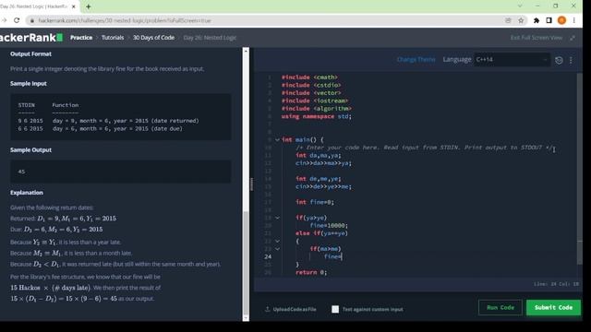Enable Test against custom input checkbox
The image size is (591, 332).
335,310
